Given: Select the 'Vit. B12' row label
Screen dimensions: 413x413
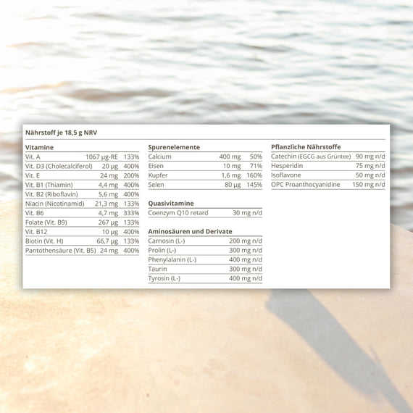Looking at the screenshot, I should point(36,232).
